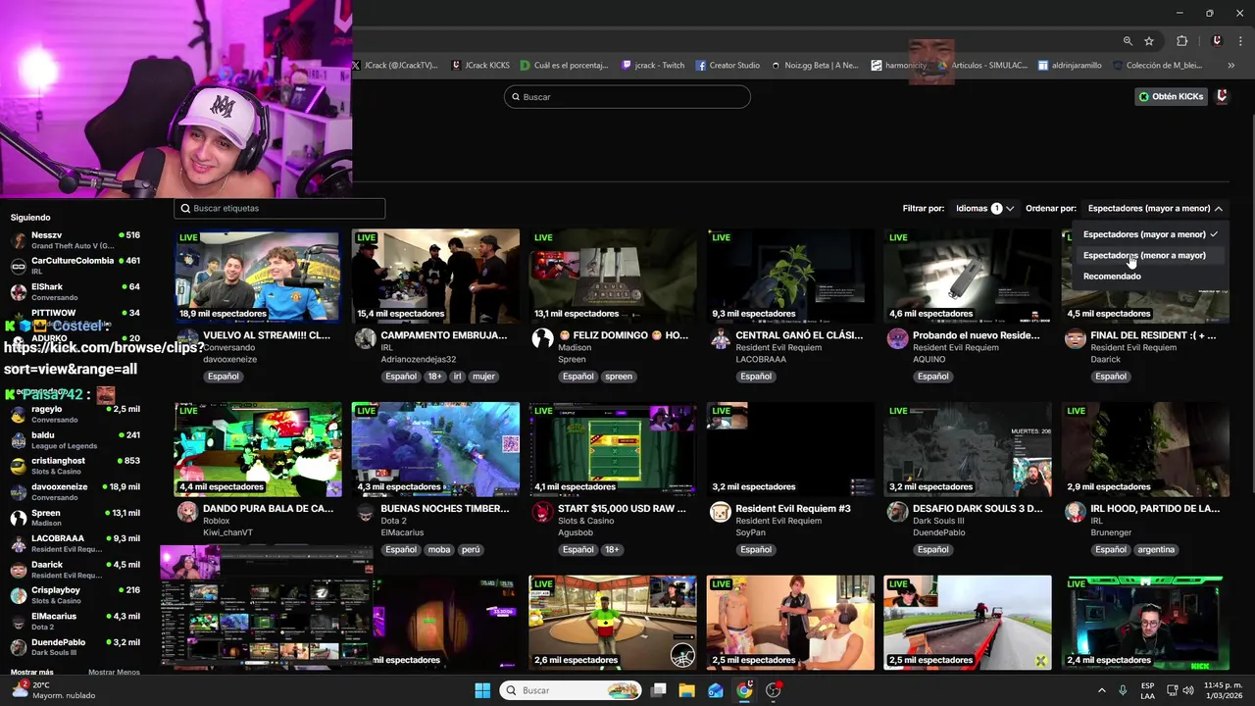Viewport: 1255px width, 706px height.
Task: Expand the Idiomas filter dropdown
Action: point(984,208)
